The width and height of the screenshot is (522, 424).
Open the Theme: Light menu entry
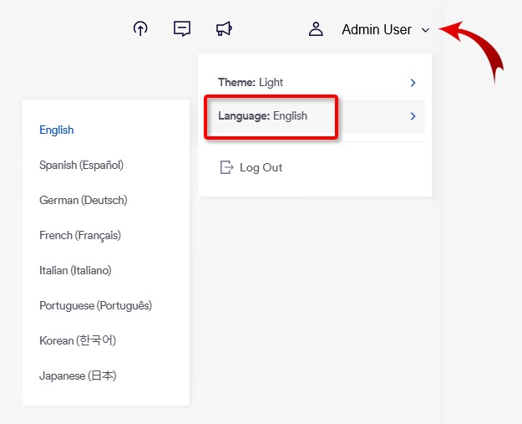click(251, 83)
